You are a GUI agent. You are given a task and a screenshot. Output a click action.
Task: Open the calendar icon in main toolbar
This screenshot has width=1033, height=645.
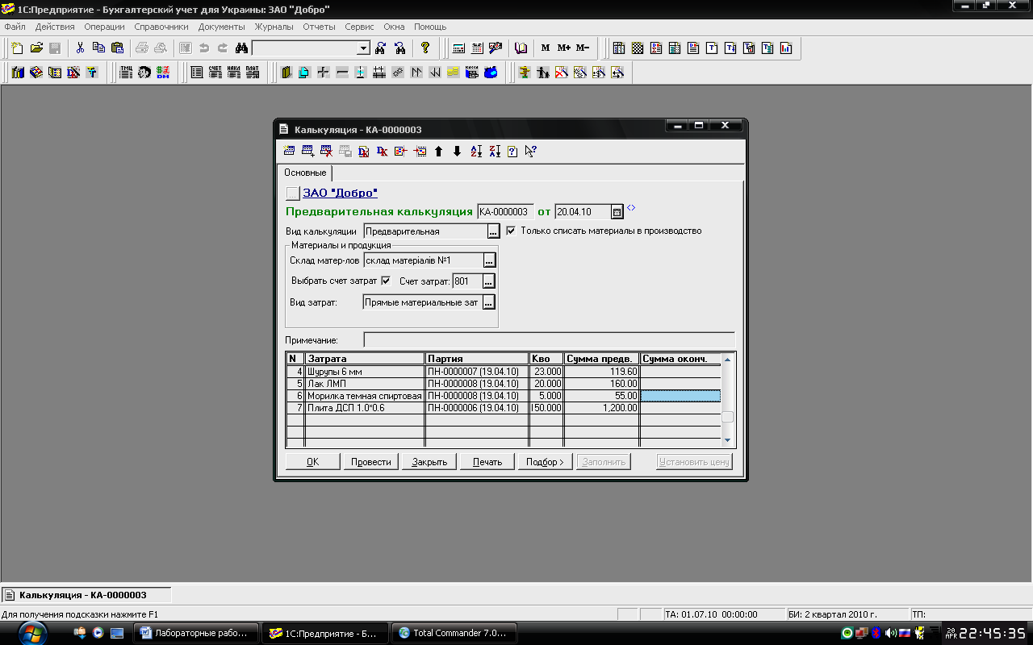[x=477, y=48]
